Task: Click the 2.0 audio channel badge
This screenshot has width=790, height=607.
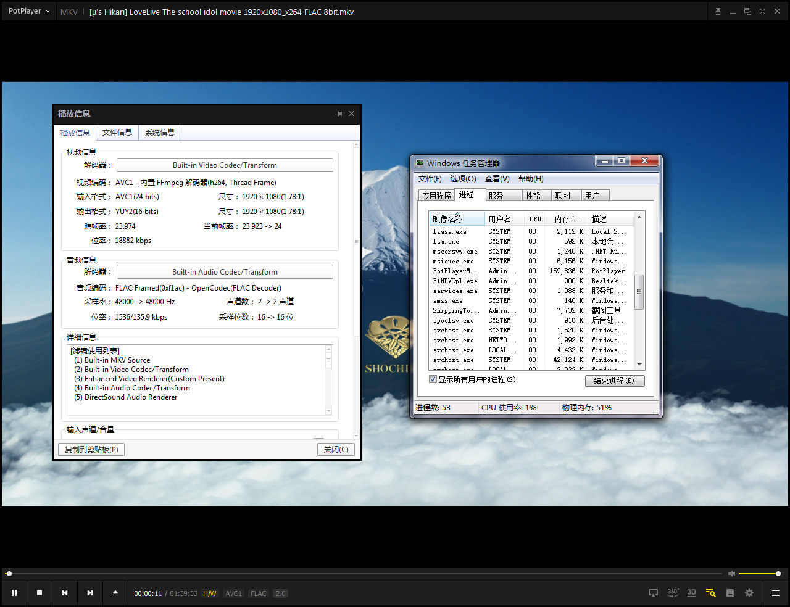Action: click(281, 593)
